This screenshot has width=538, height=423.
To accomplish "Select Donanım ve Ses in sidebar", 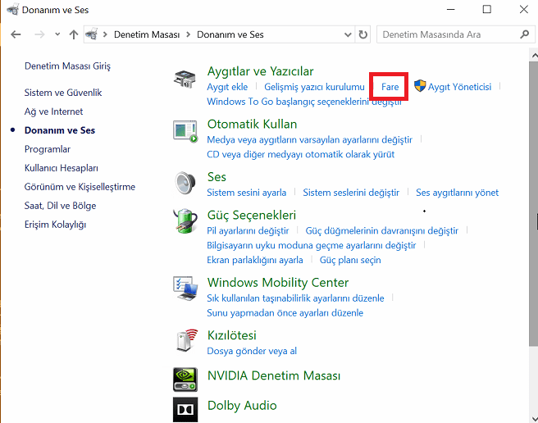I will (x=60, y=130).
